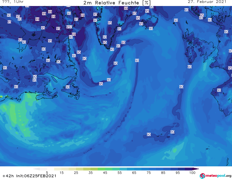232x179 pixels.
Task: Pick the gray arrow swatch at the legend's low end
Action: pos(37,169)
